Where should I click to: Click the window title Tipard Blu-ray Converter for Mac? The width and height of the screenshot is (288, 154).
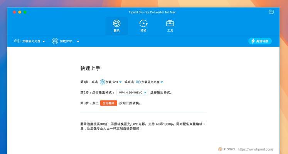pos(152,12)
